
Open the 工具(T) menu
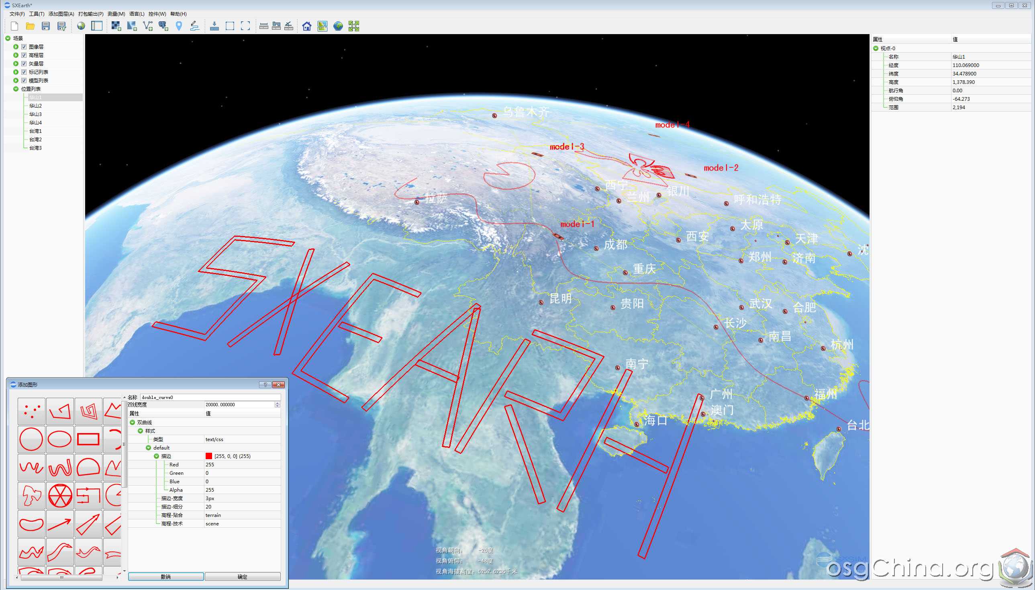37,14
